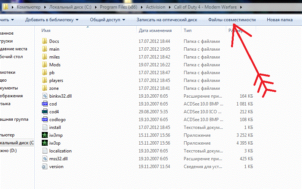Click the version setup info icon

(45, 167)
